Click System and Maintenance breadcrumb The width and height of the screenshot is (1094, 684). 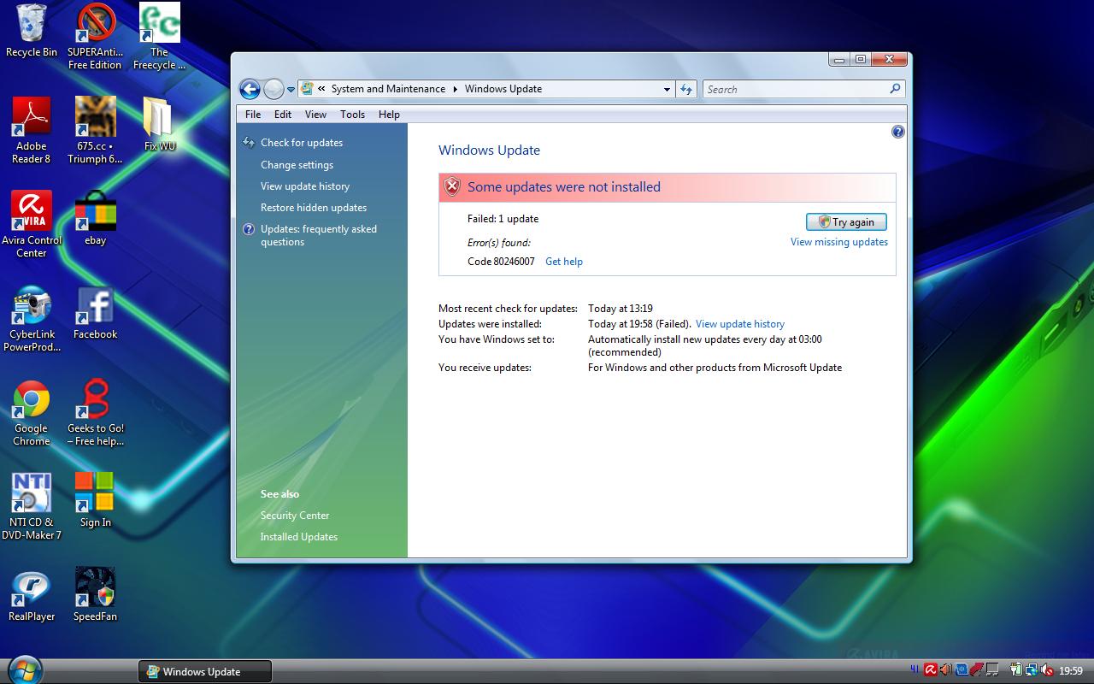point(388,89)
